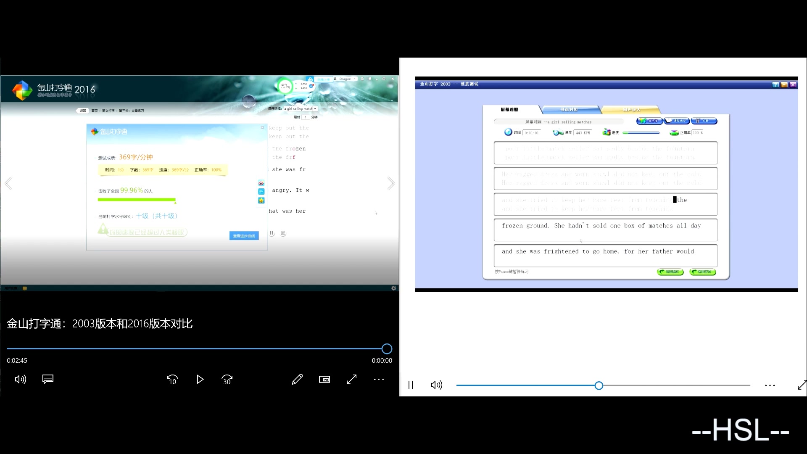
Task: Toggle play/pause on left video player
Action: tap(200, 380)
